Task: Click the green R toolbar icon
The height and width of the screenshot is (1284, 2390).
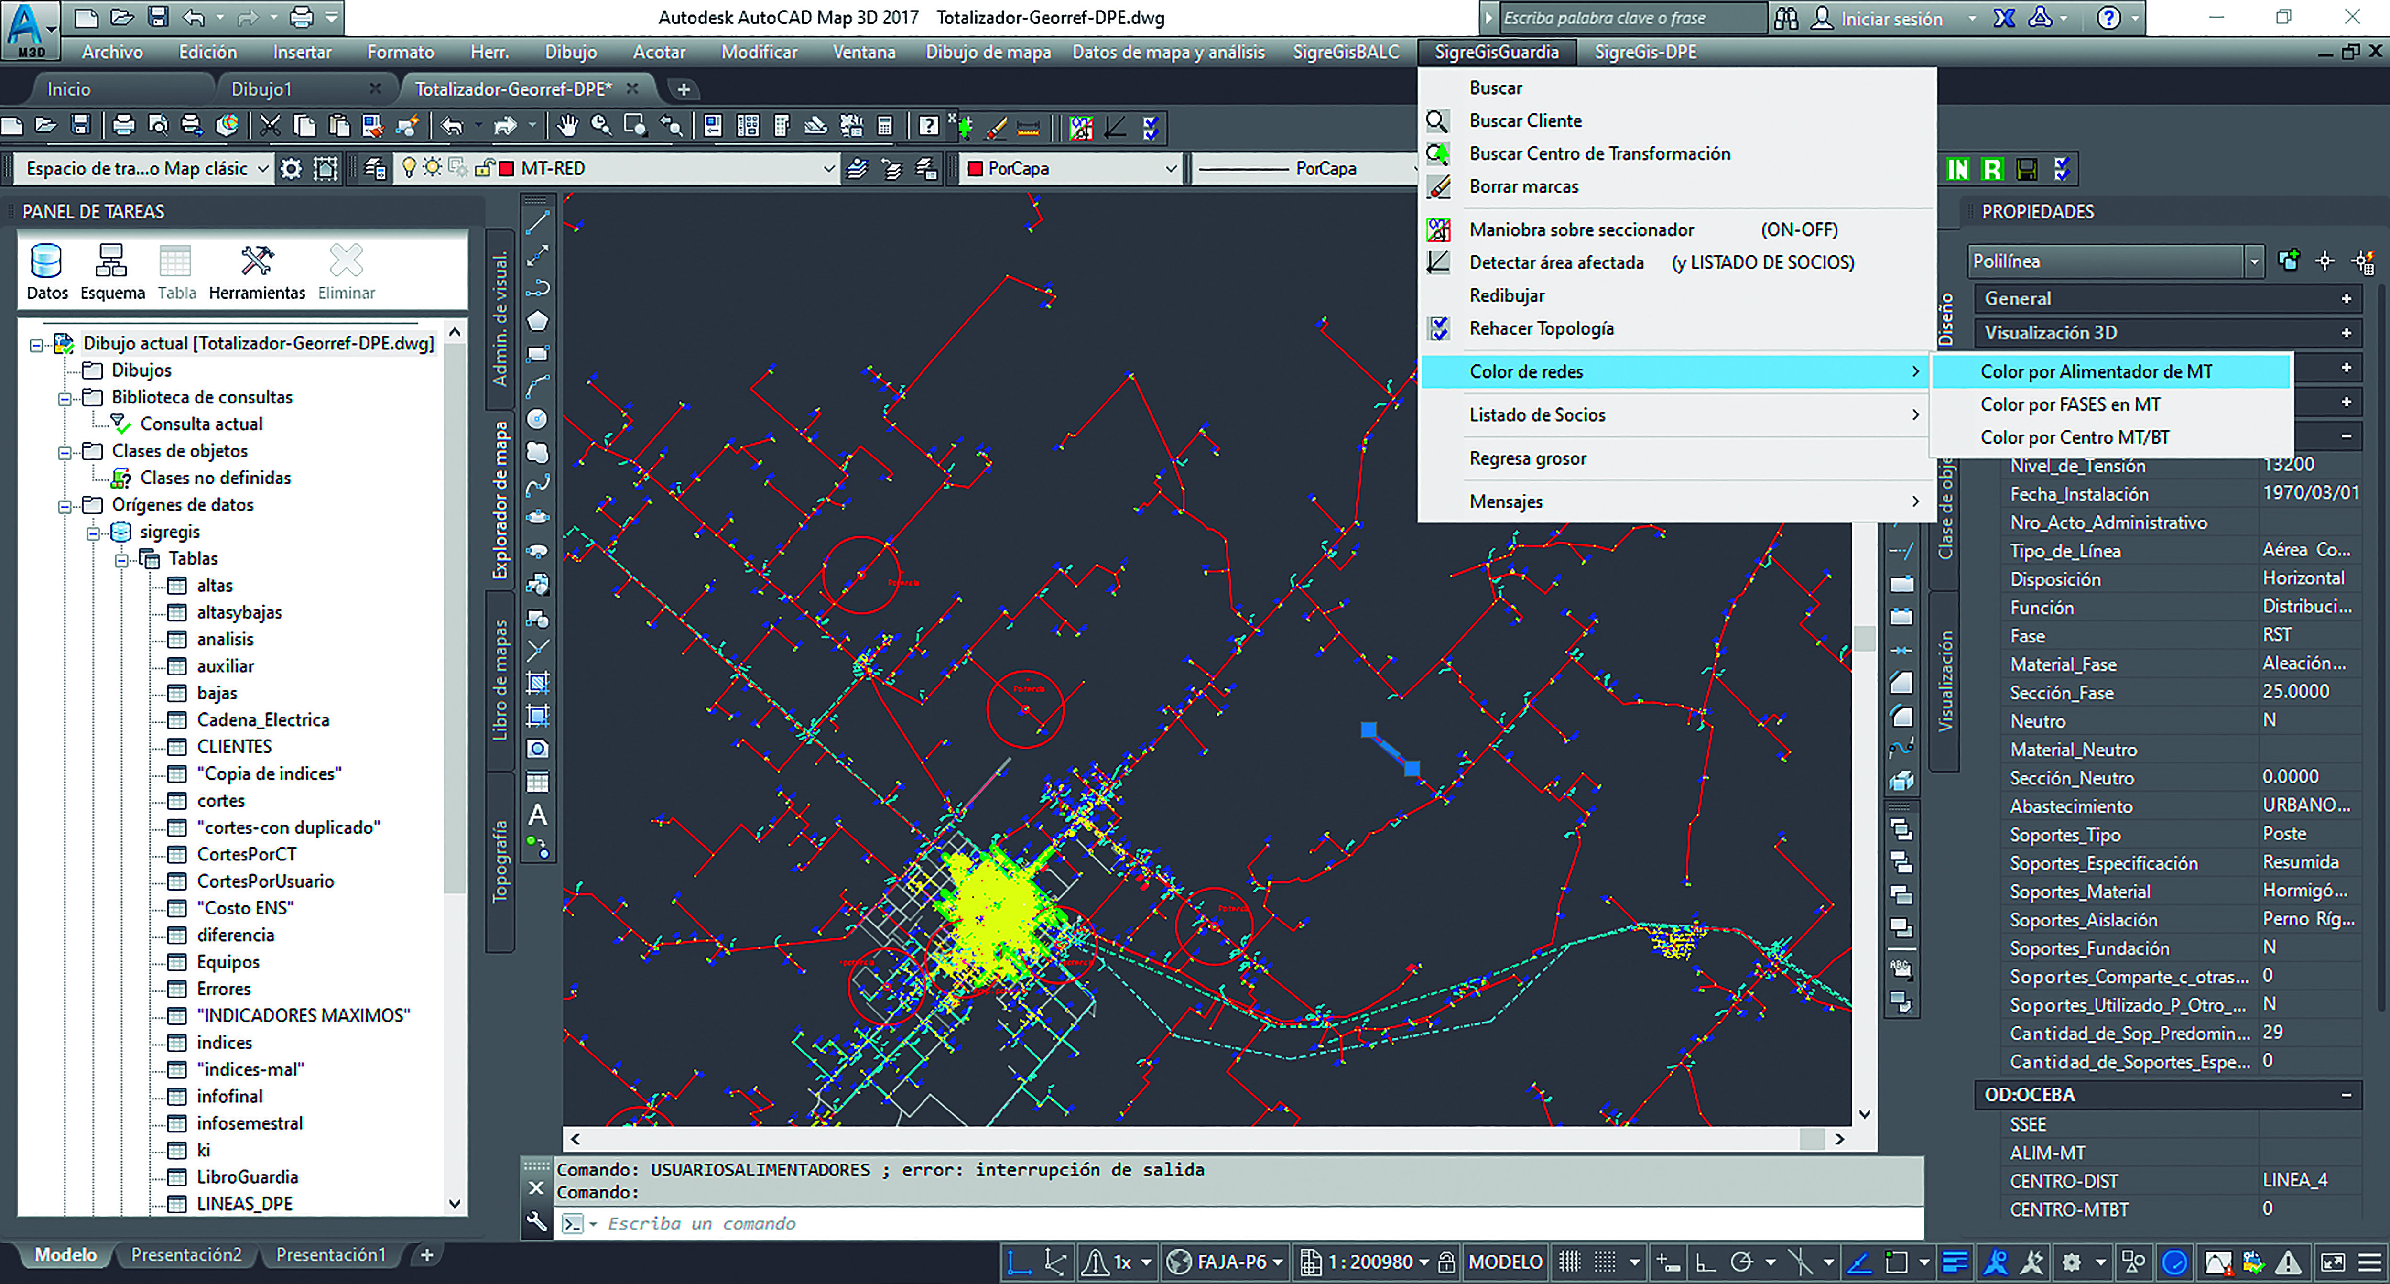Action: click(1992, 169)
